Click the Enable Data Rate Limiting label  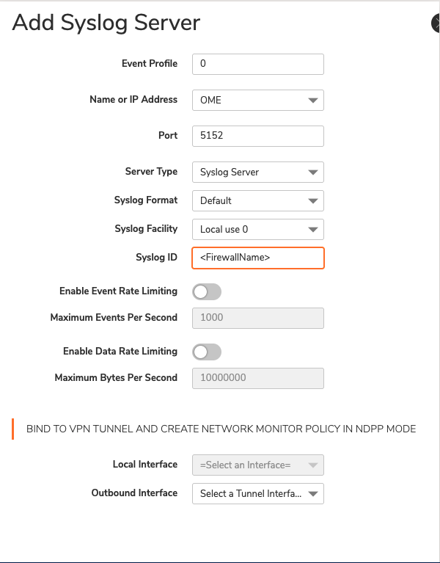pos(120,352)
